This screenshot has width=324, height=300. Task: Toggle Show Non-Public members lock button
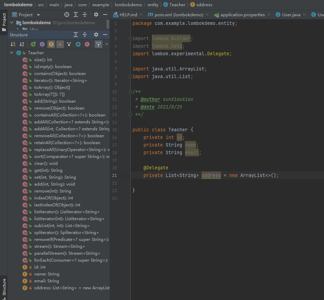tap(60, 44)
